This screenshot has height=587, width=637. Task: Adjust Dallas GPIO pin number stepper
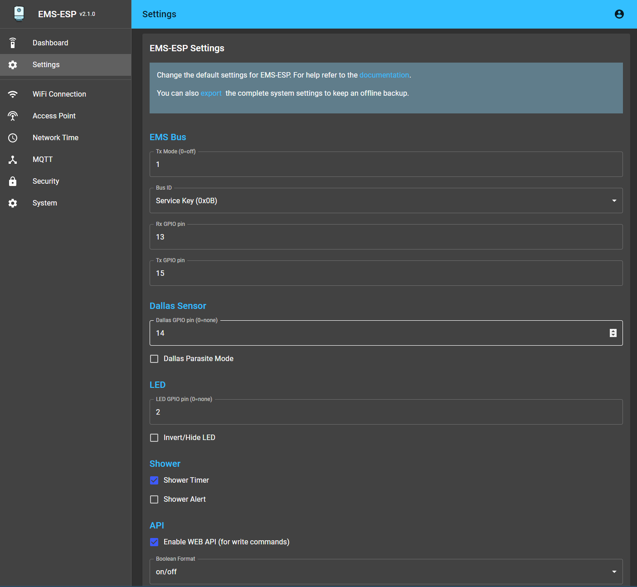click(613, 333)
